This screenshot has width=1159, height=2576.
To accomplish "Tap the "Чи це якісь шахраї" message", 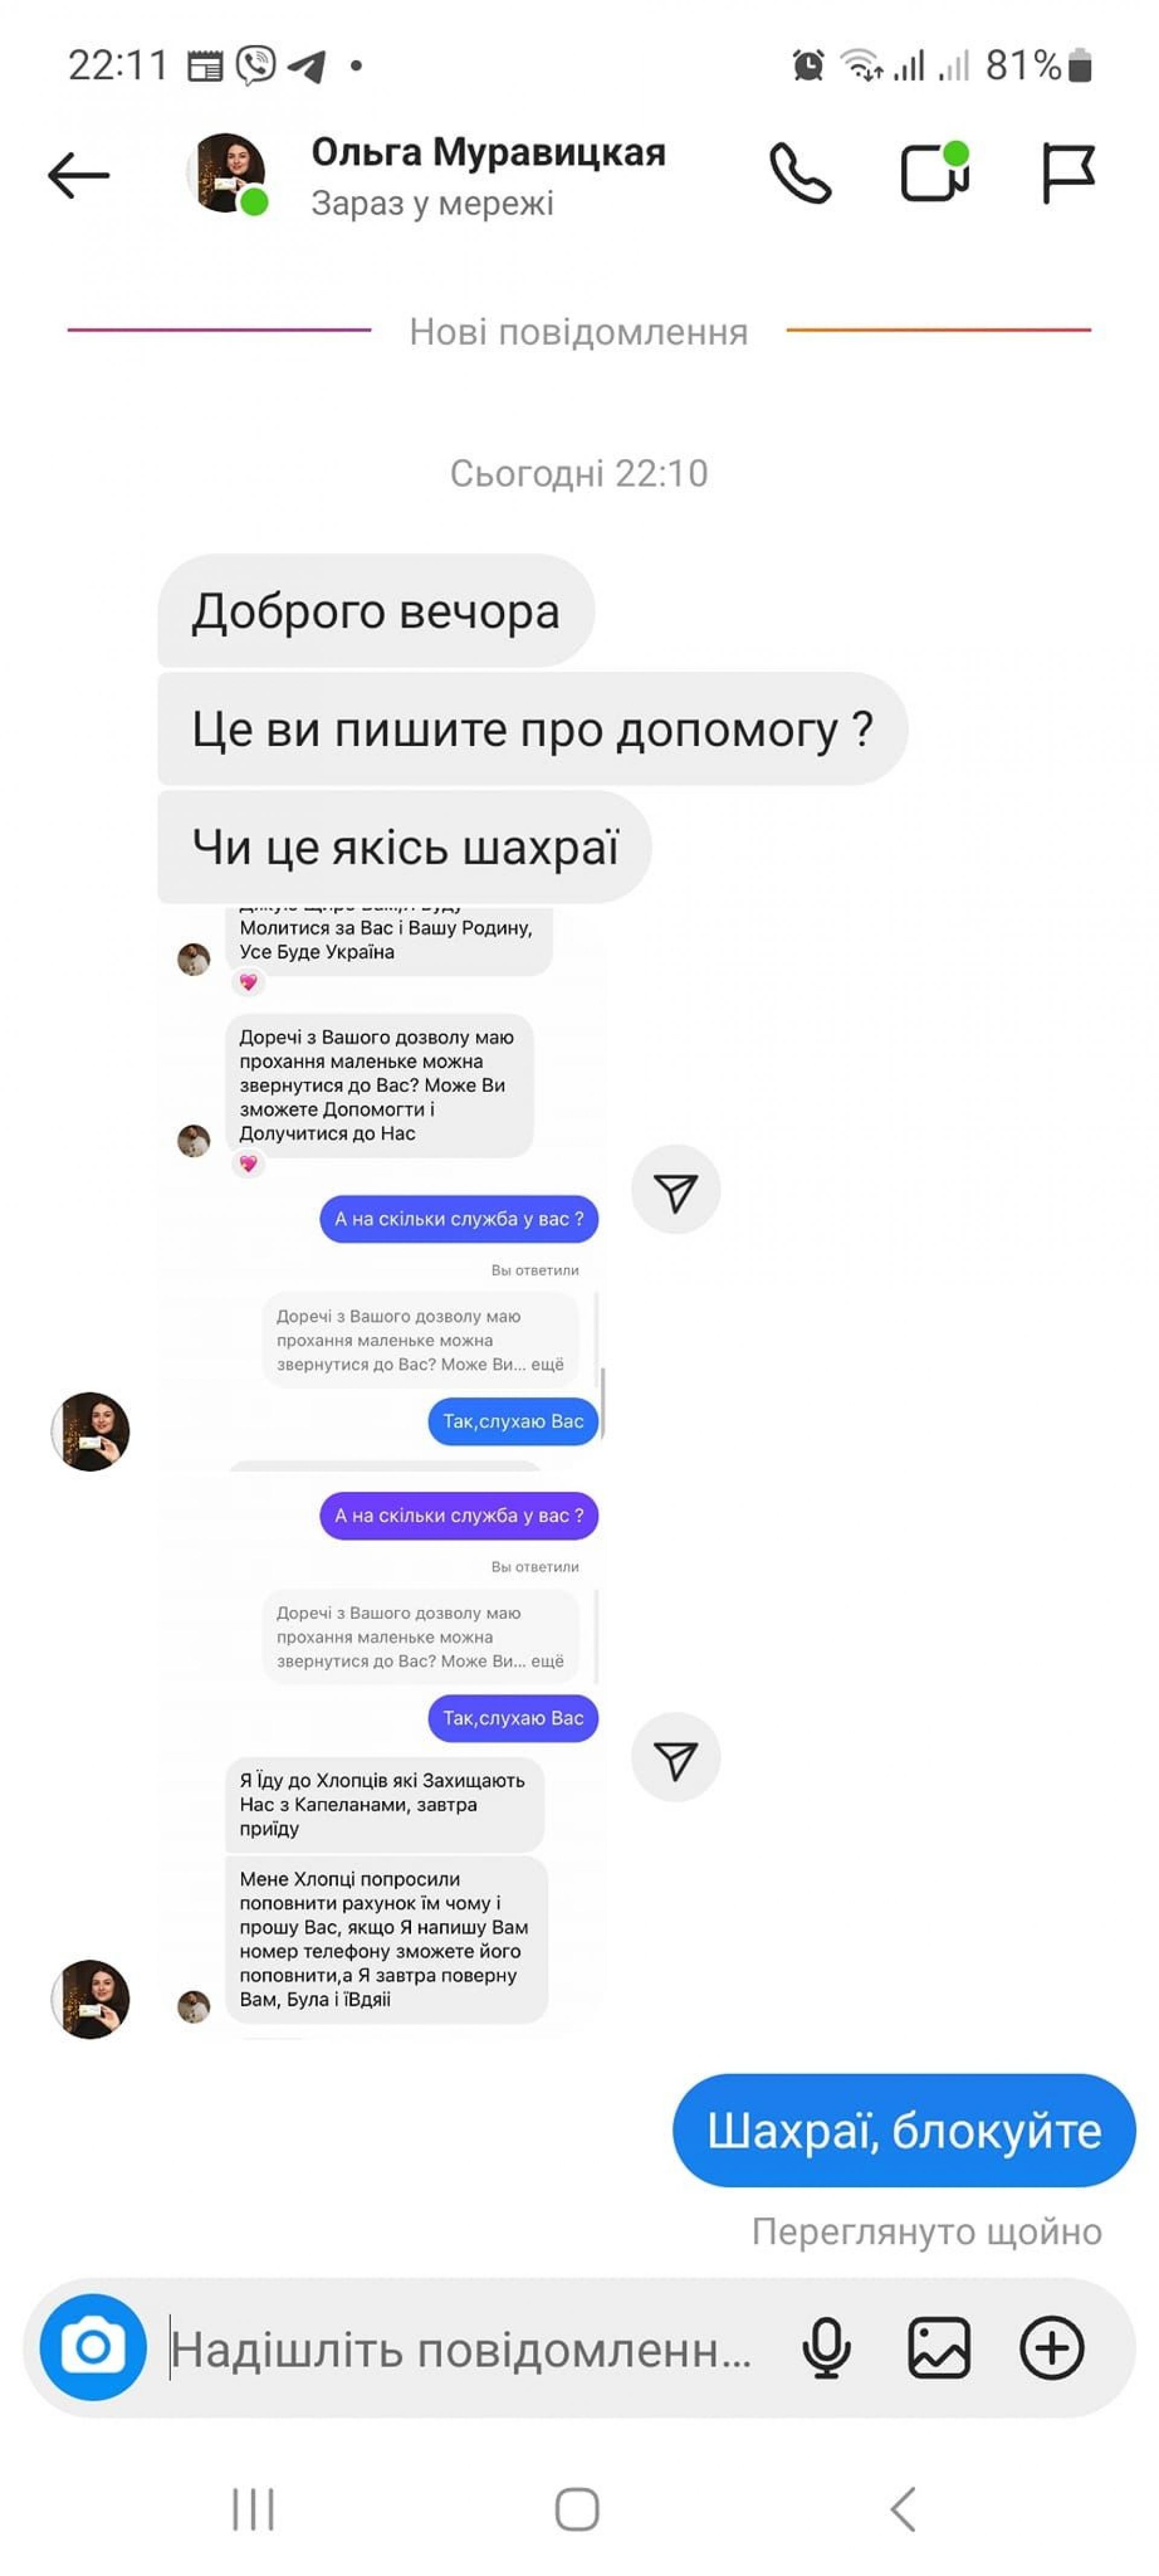I will point(404,847).
